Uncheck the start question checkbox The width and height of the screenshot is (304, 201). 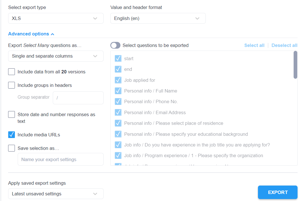118,58
